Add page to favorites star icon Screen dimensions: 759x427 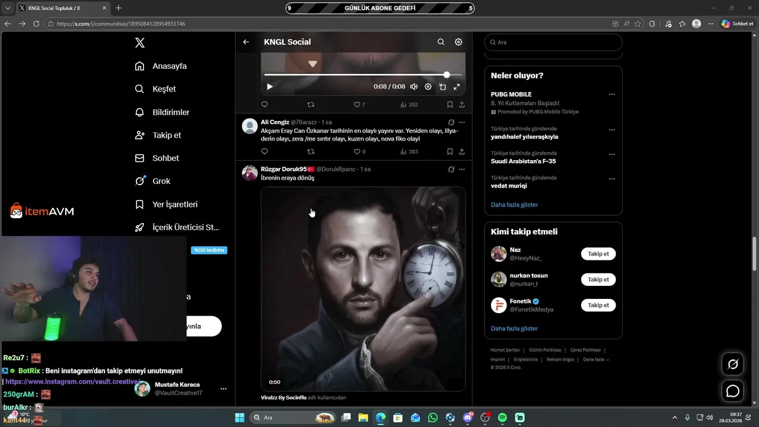[638, 24]
